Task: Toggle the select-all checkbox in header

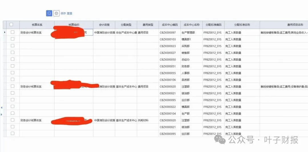Action: pos(11,25)
